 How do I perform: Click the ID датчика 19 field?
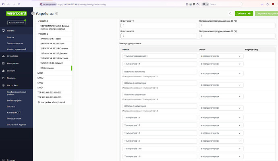tap(159, 25)
